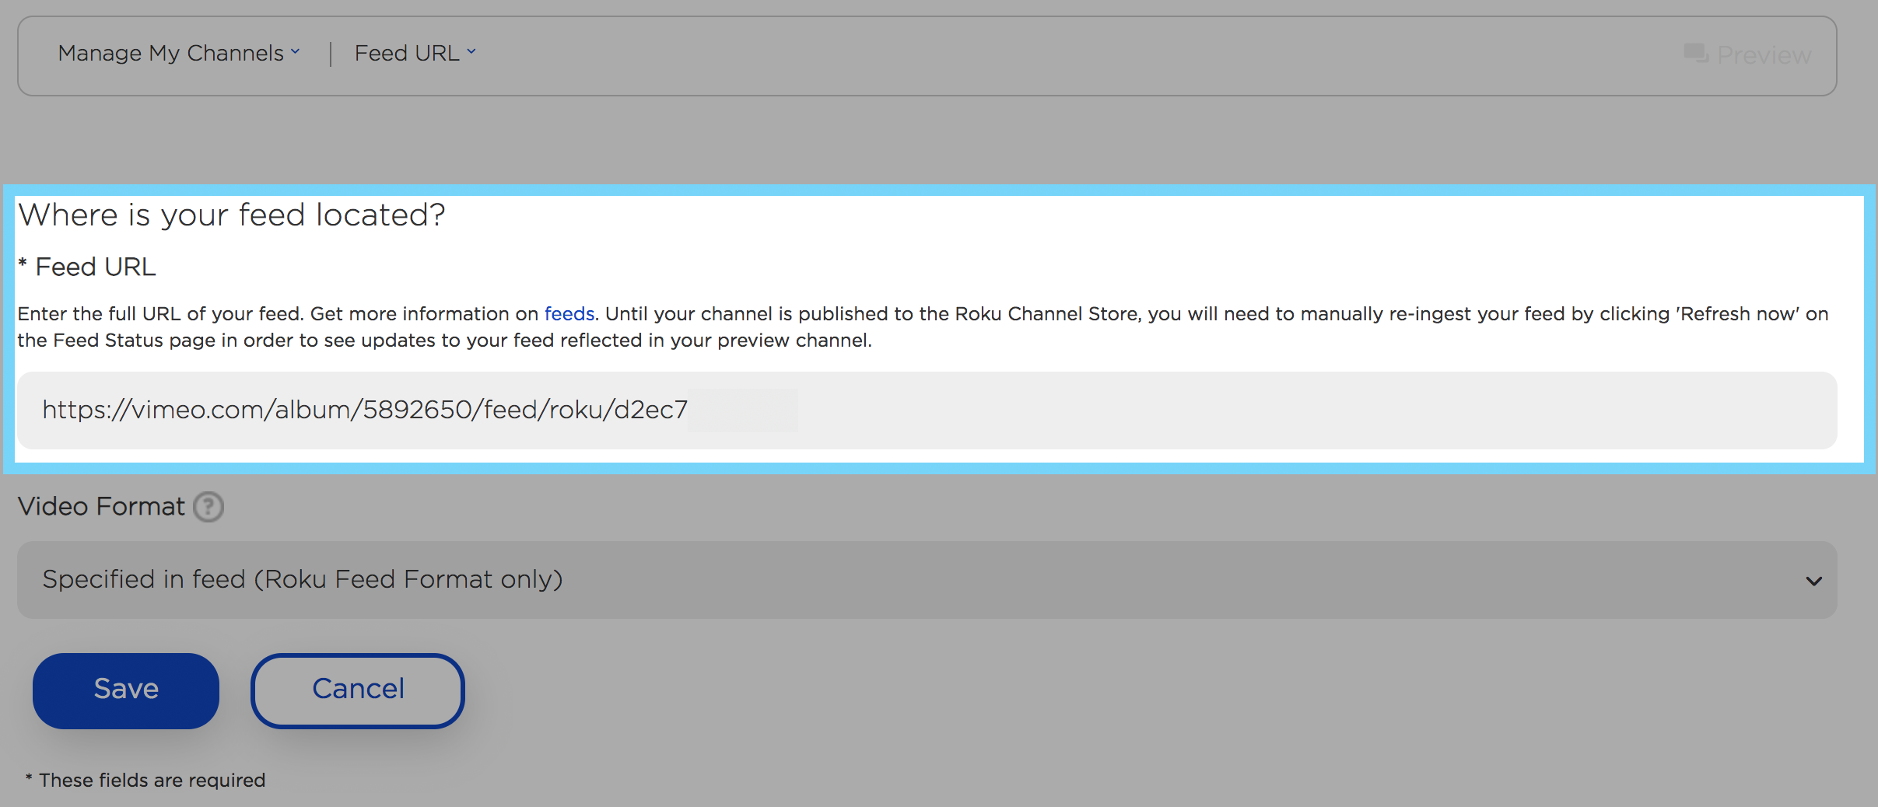Open the Manage My Channels menu
The image size is (1878, 807).
pos(171,53)
